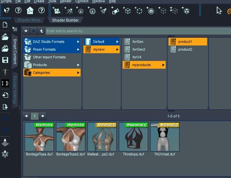Select the forGen2 category

tap(144, 49)
